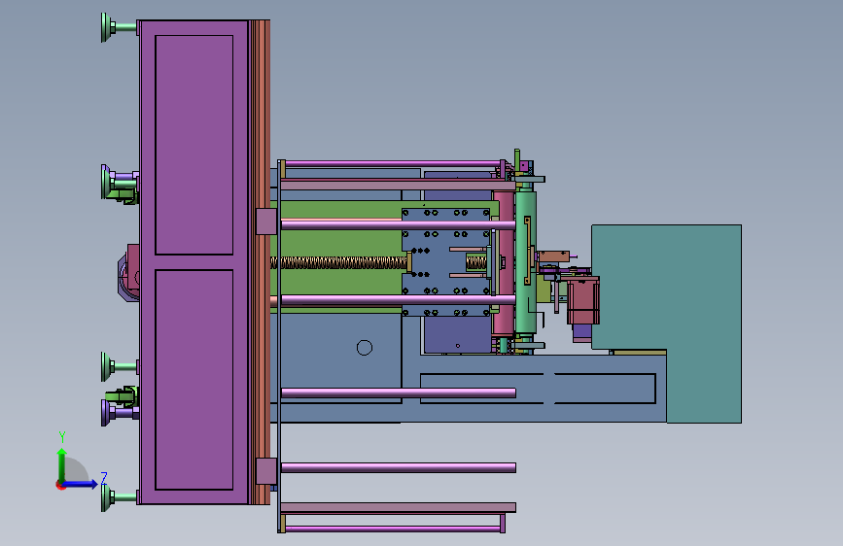Click the circular hole on the blue-gray plate
Screen dimensions: 843x546
coord(365,348)
